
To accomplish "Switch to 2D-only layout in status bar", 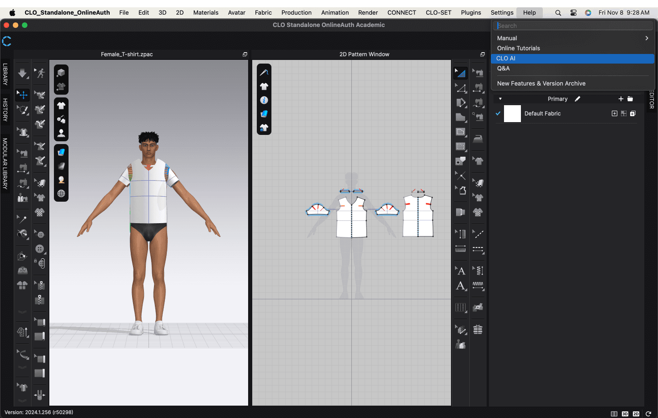I will tap(636, 414).
